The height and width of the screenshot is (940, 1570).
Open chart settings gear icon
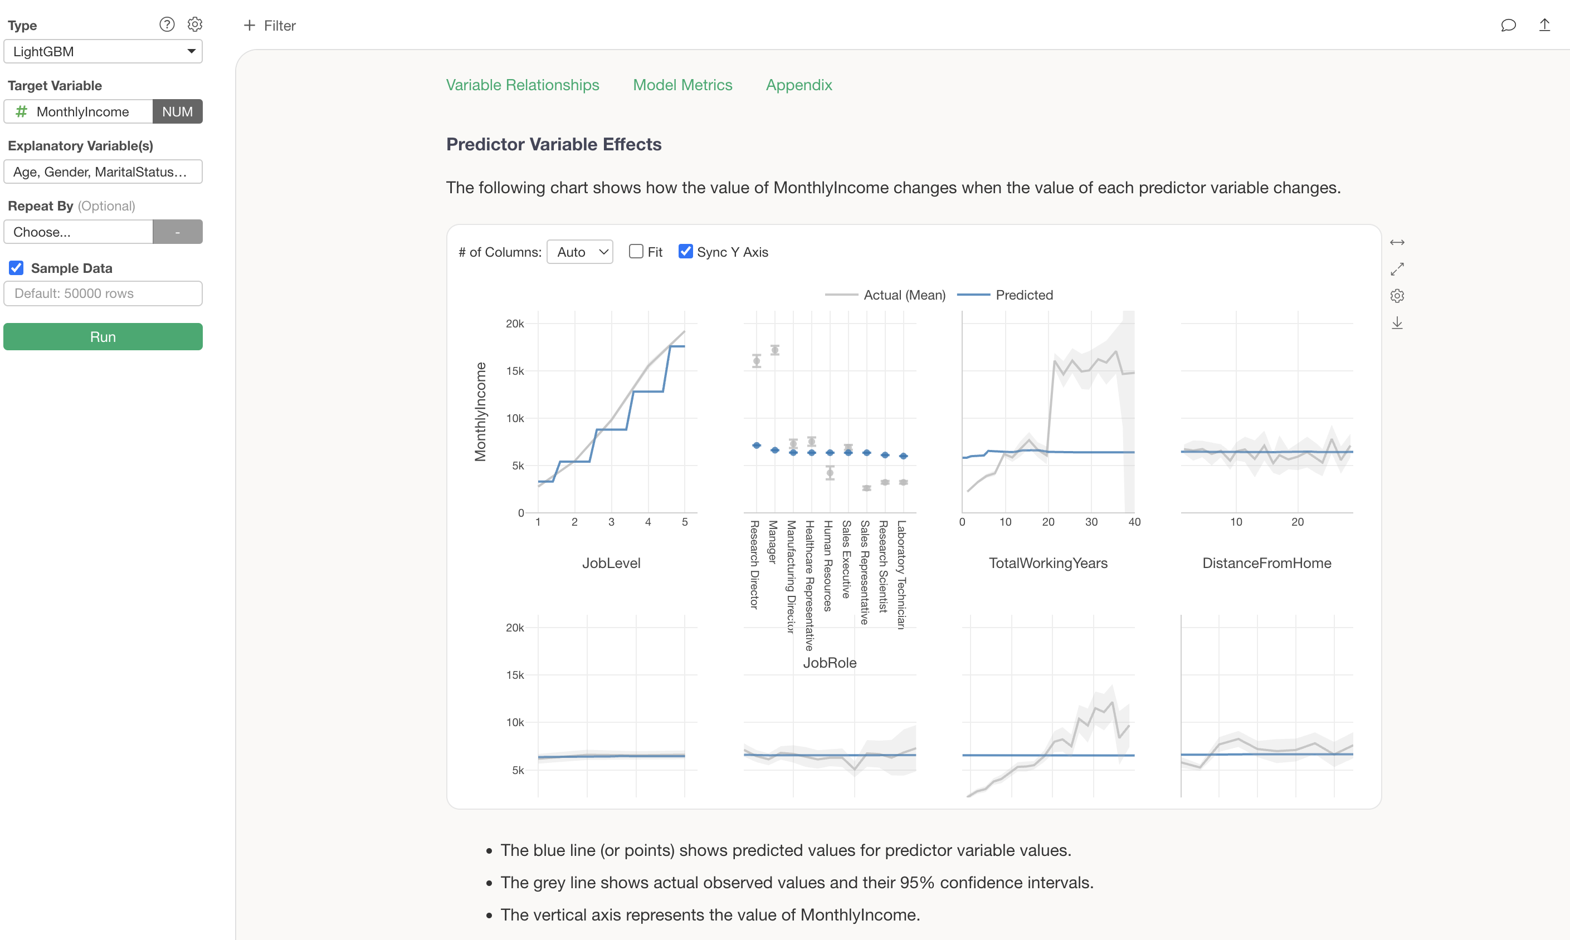[x=1397, y=296]
